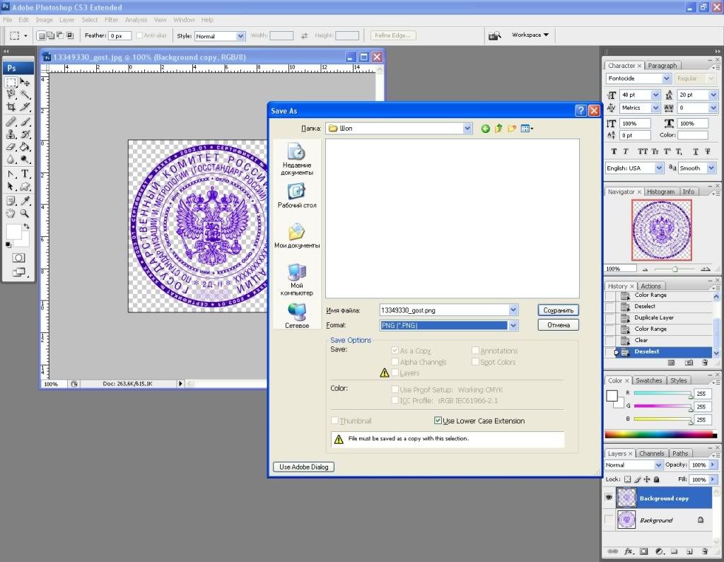Select the Slice tool

[25, 107]
